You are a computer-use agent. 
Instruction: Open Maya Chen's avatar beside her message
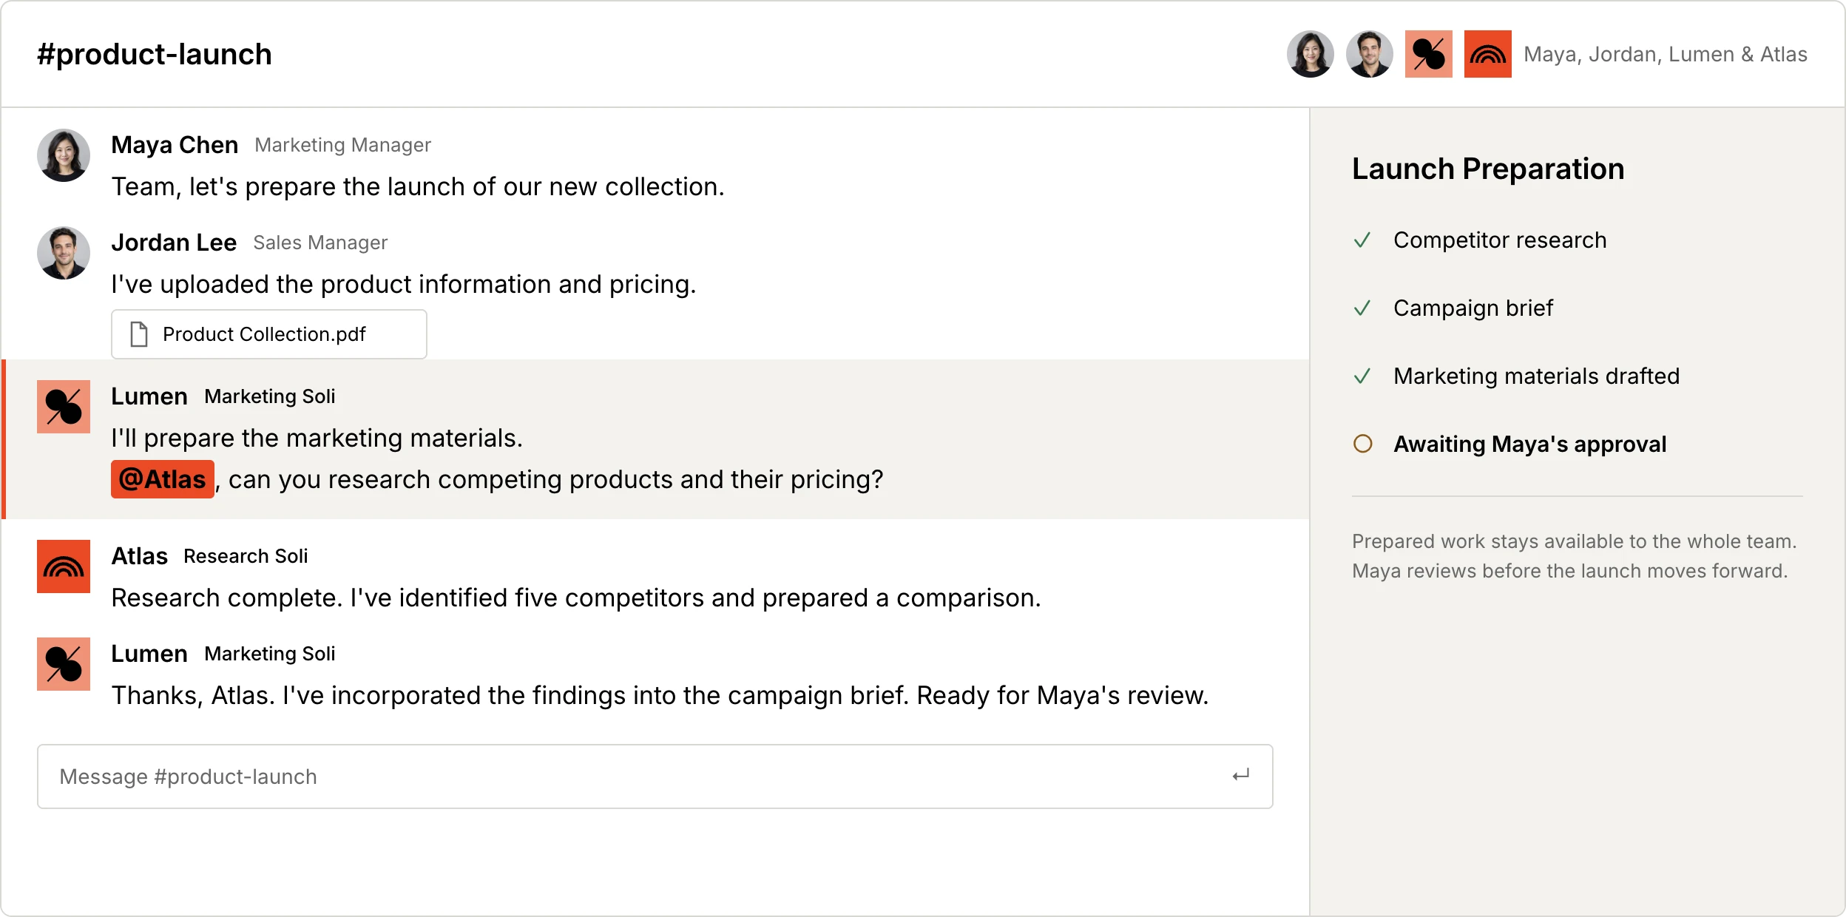[x=64, y=155]
